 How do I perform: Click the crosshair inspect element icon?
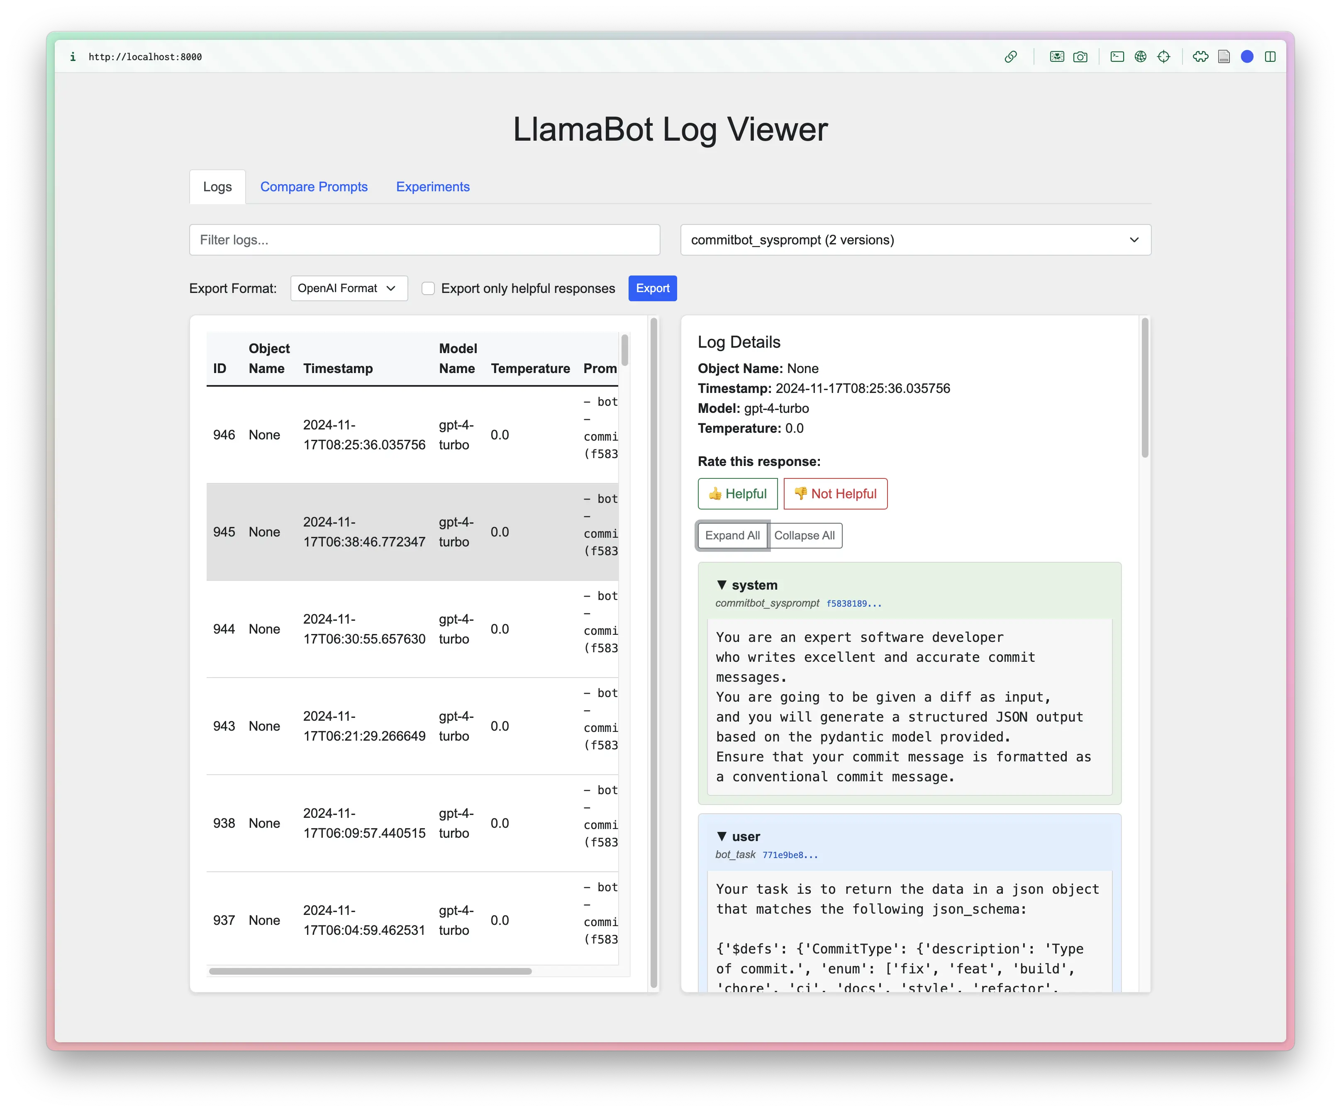click(x=1164, y=57)
